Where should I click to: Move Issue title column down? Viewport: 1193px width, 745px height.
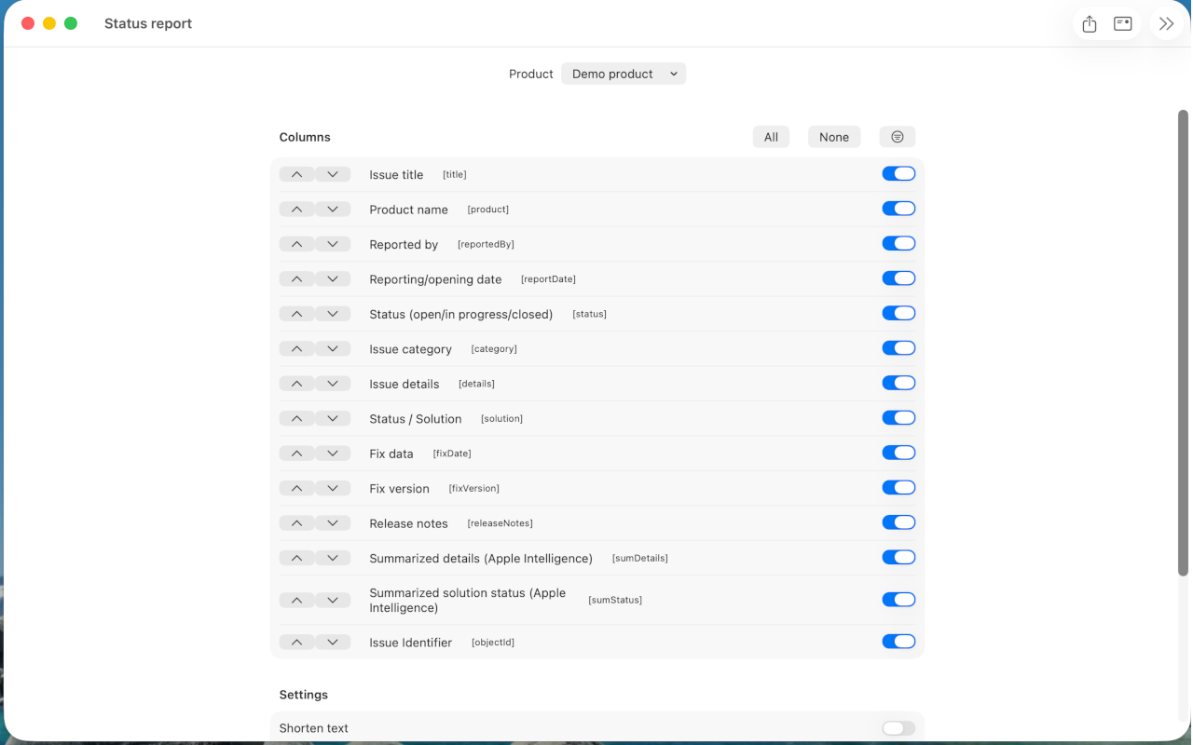point(333,174)
